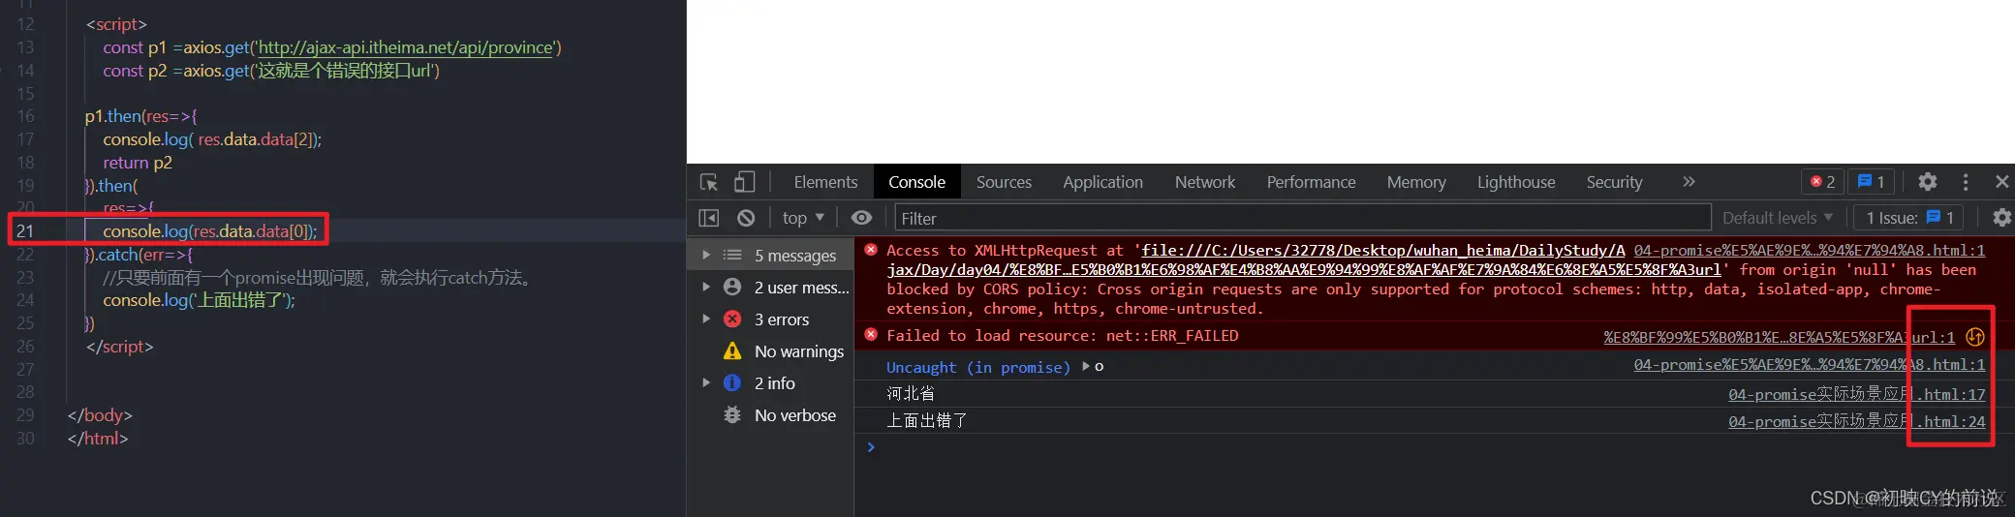This screenshot has height=517, width=2015.
Task: Click the red error count badge
Action: click(x=1823, y=182)
